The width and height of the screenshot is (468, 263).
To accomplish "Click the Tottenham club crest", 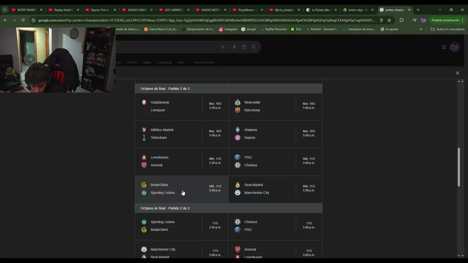I will 144,138.
